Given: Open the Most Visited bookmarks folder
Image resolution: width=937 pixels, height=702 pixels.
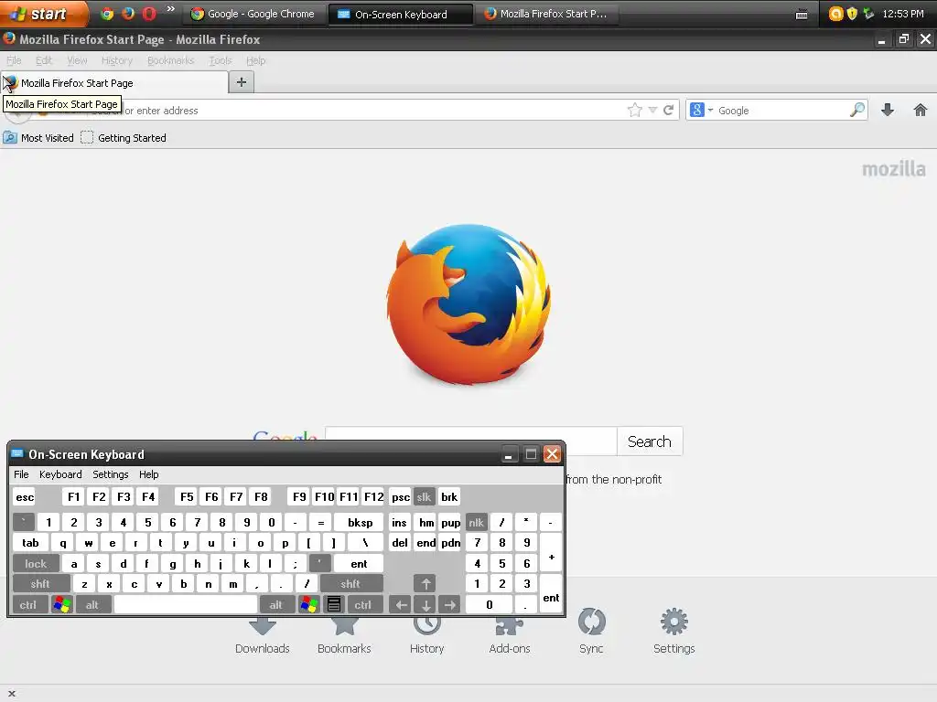Looking at the screenshot, I should pyautogui.click(x=38, y=138).
